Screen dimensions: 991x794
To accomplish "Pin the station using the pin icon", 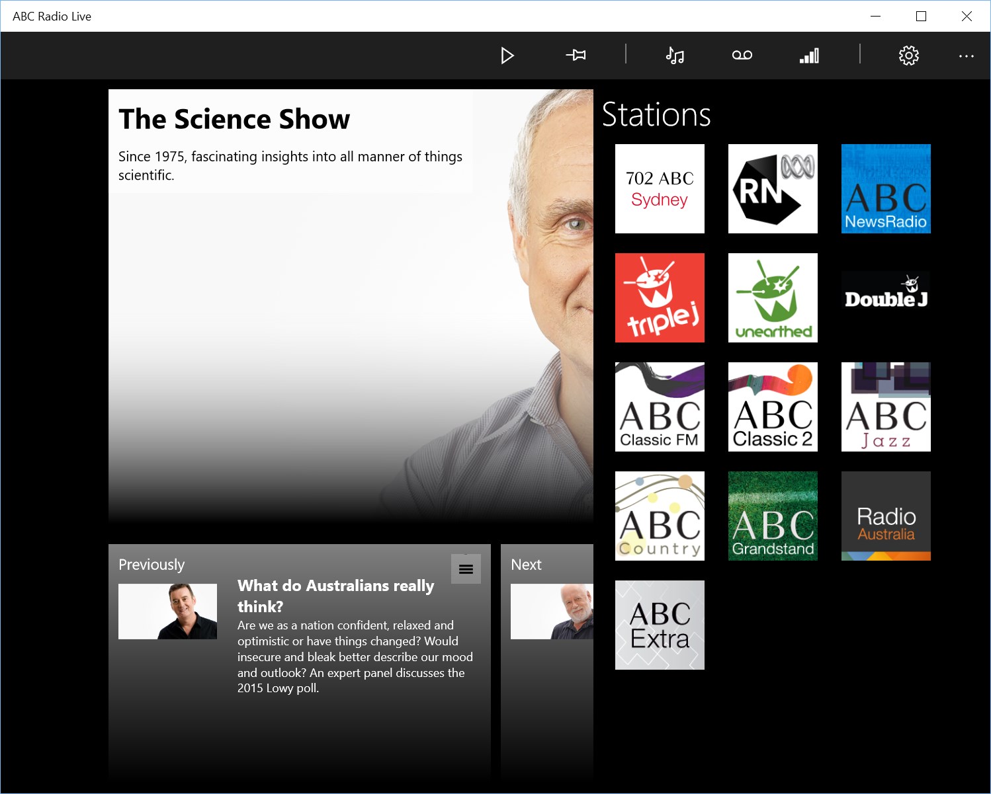I will [x=576, y=56].
